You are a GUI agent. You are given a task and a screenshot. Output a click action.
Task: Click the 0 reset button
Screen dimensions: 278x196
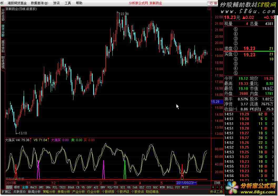(221, 187)
